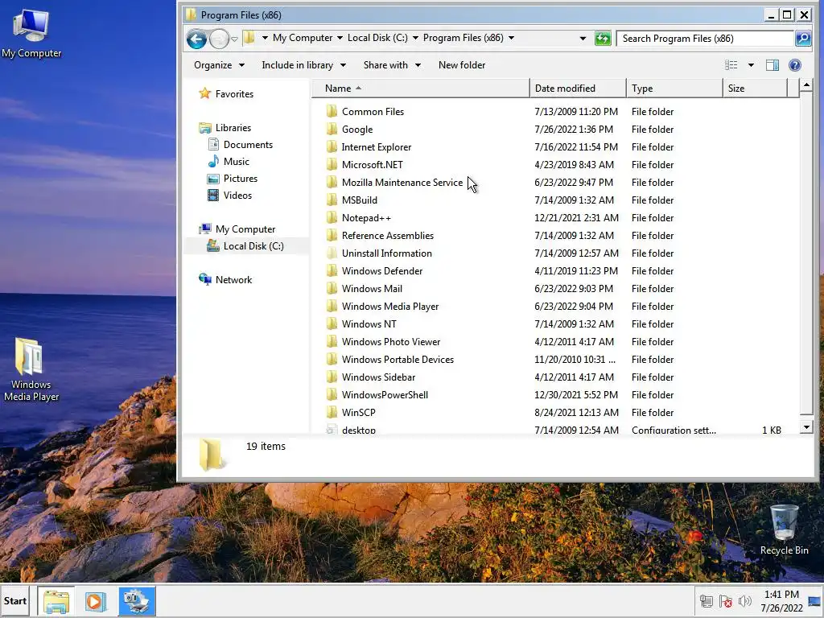The image size is (824, 618).
Task: Click My Computer in address bar
Action: coord(303,38)
